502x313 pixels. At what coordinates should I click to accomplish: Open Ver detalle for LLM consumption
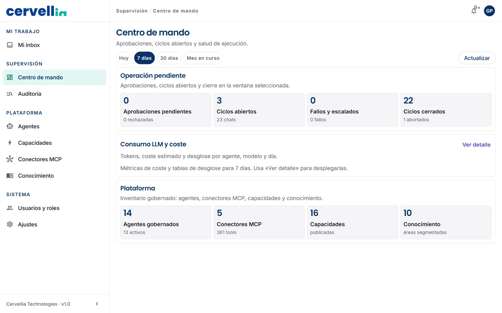click(476, 145)
